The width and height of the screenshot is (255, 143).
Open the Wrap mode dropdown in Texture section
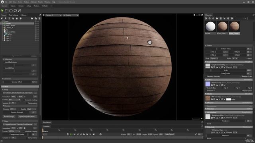214,58
